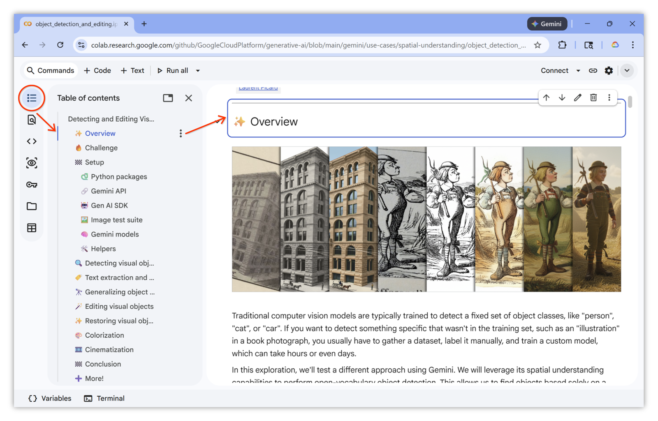This screenshot has height=421, width=658.
Task: Open the Overview section's three-dot menu
Action: (x=181, y=134)
